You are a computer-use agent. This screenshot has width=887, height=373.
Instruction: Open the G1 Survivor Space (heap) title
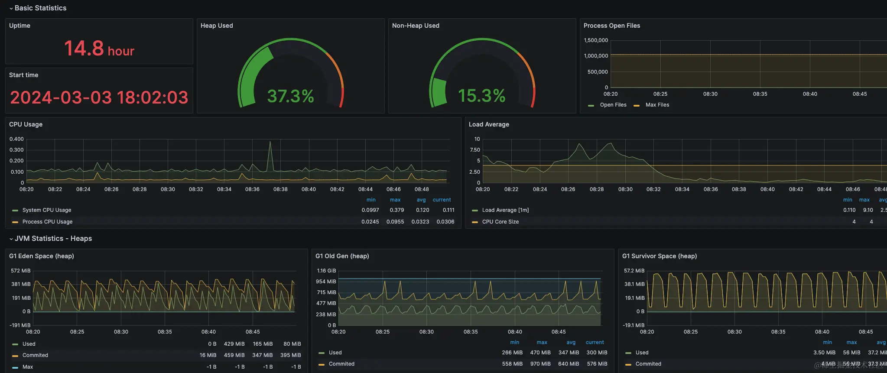pyautogui.click(x=660, y=256)
